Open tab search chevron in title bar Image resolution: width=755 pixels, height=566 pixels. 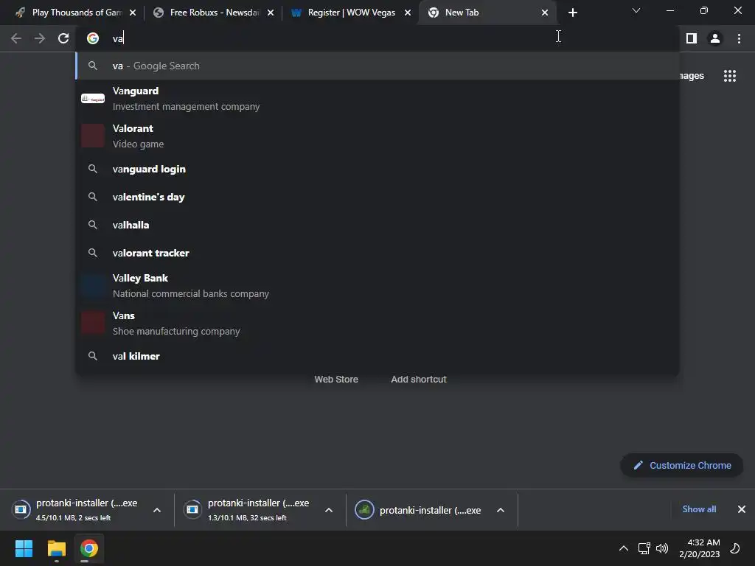pos(636,10)
